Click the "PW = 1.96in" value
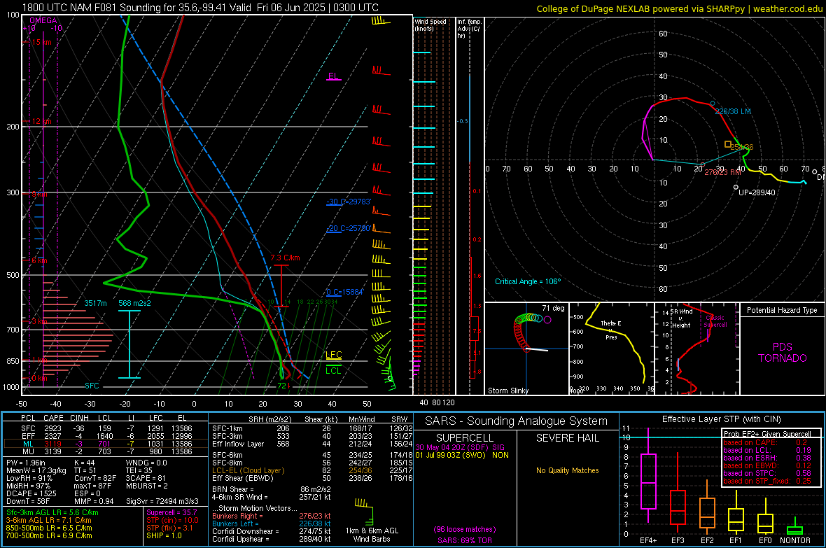 tap(25, 463)
